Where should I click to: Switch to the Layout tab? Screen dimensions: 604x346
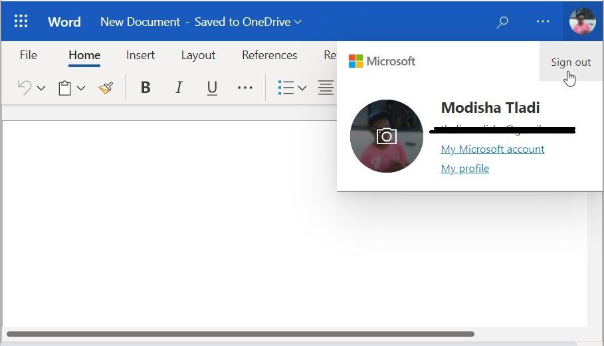point(198,55)
